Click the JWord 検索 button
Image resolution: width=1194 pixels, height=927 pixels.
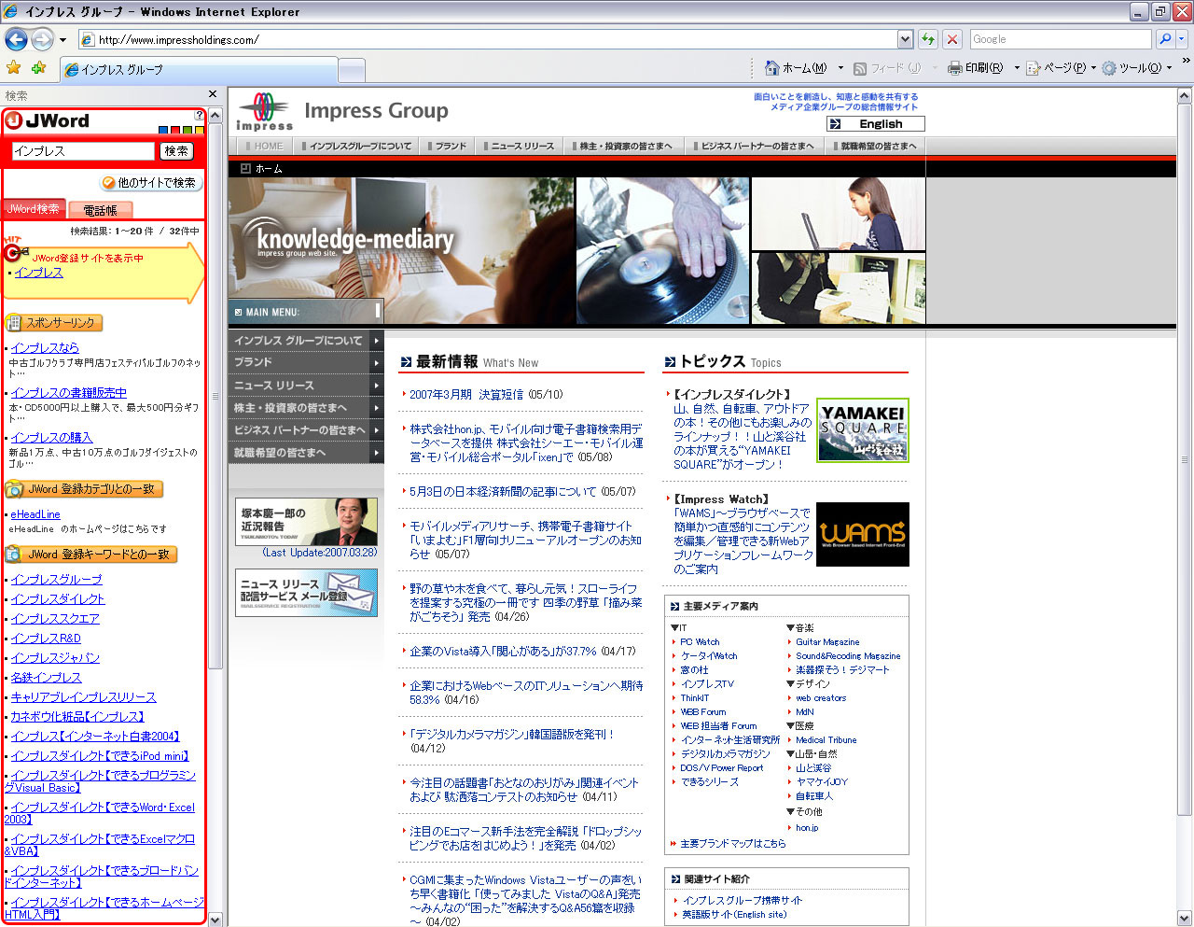[176, 151]
